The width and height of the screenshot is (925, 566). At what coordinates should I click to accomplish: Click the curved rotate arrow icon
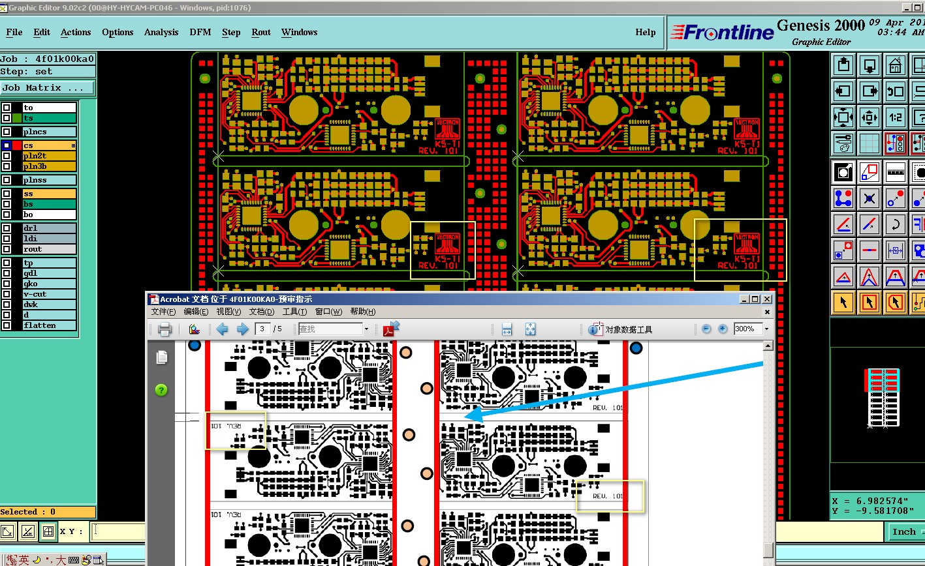[895, 224]
